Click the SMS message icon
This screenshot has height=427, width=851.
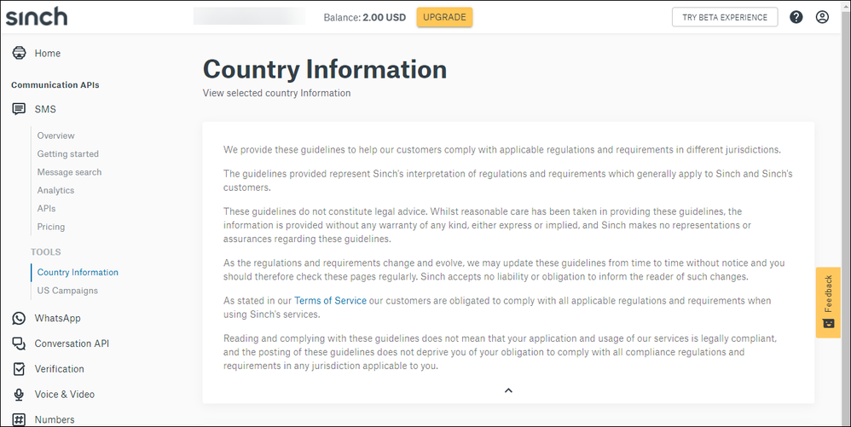(x=19, y=109)
